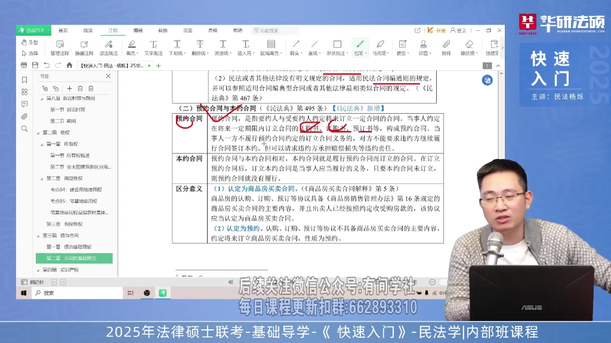
Task: Select the 直线 line tool
Action: click(x=314, y=48)
